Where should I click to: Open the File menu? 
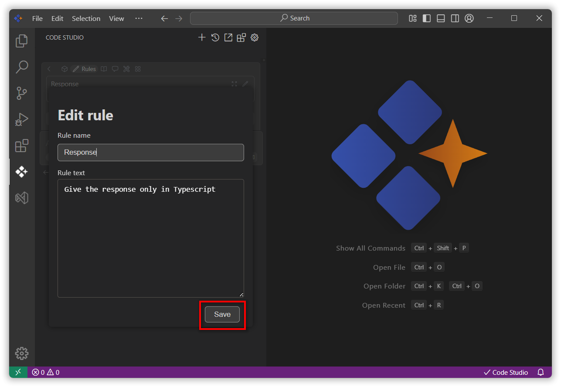[37, 18]
